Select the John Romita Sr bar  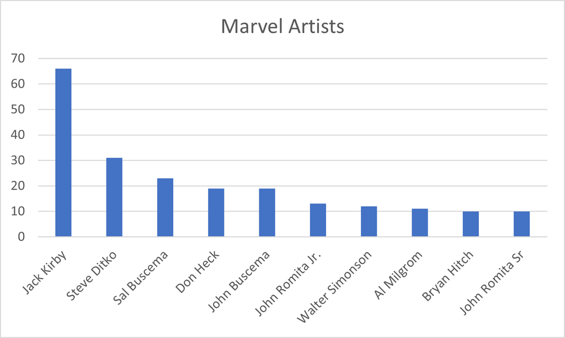522,224
